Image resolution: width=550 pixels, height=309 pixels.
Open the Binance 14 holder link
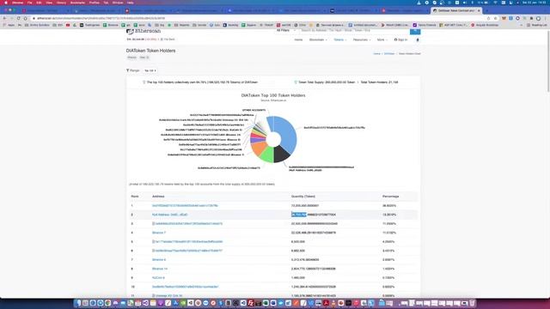coord(160,269)
